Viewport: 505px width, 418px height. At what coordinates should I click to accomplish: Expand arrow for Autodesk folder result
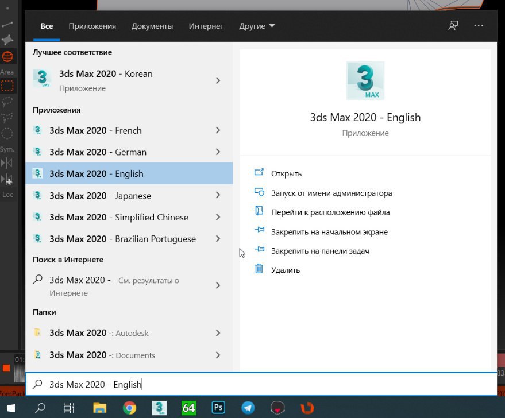[x=218, y=333]
